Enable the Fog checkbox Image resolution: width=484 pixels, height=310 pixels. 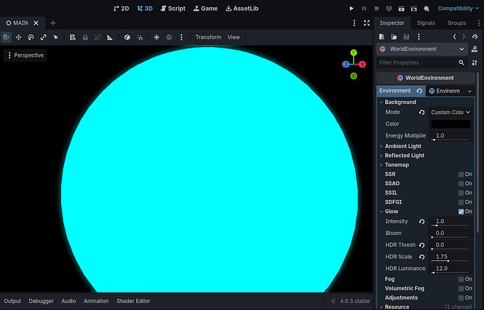tap(461, 279)
